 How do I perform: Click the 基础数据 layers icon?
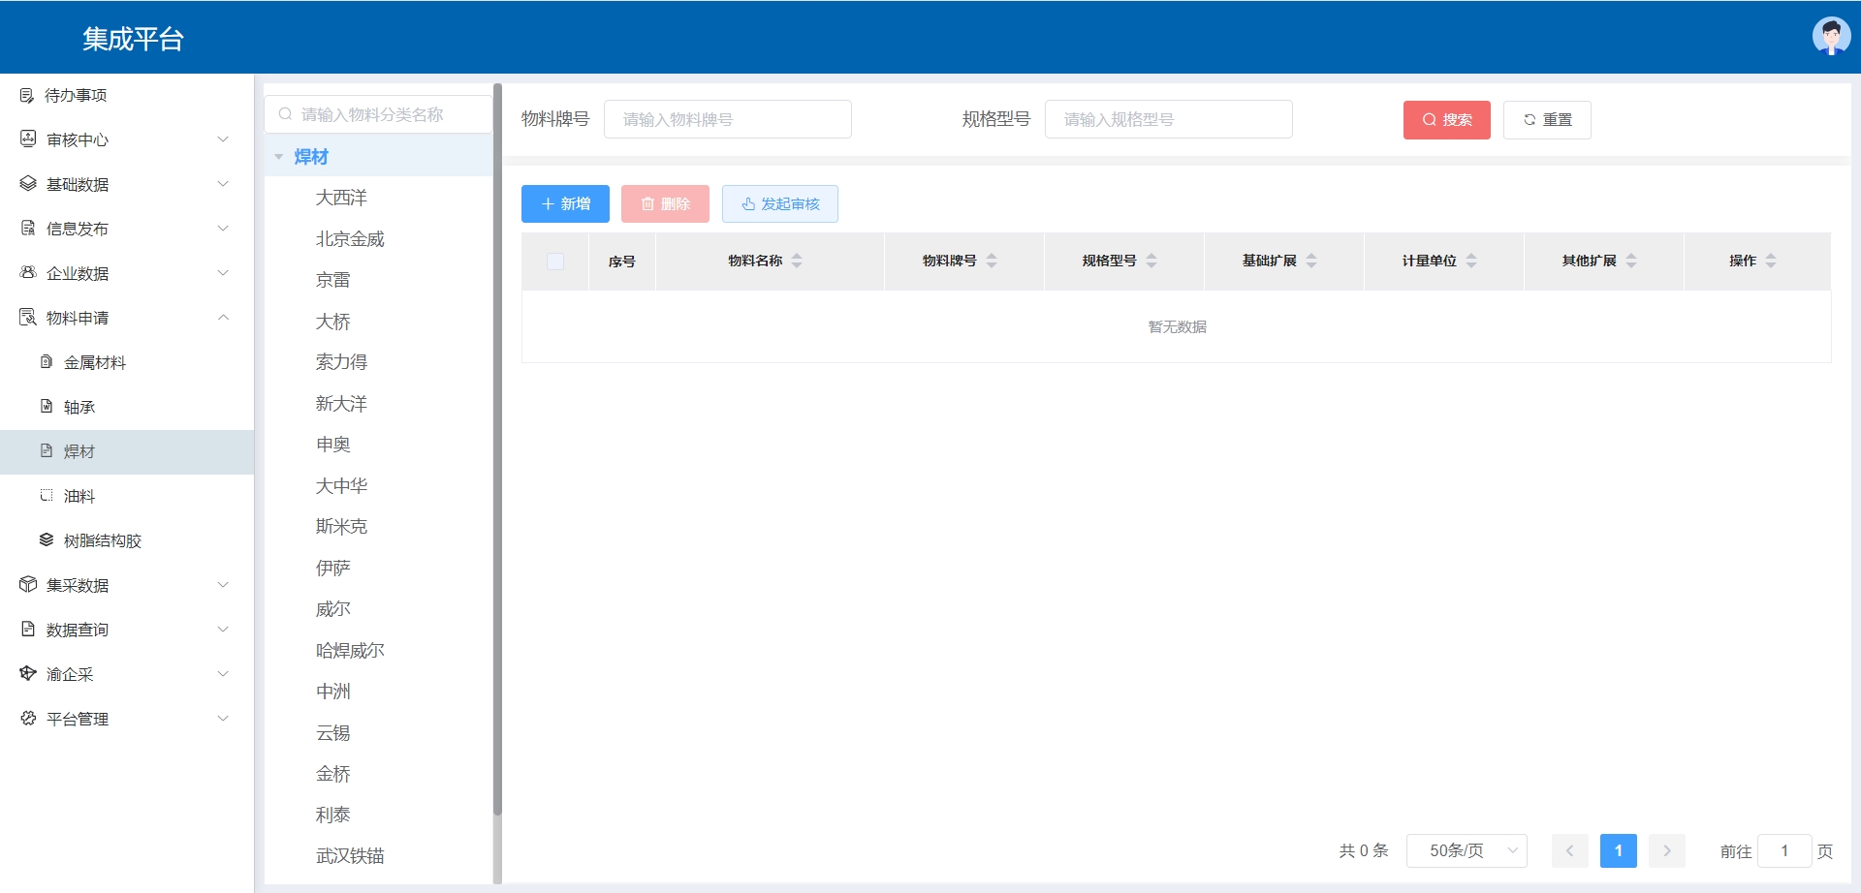[28, 184]
